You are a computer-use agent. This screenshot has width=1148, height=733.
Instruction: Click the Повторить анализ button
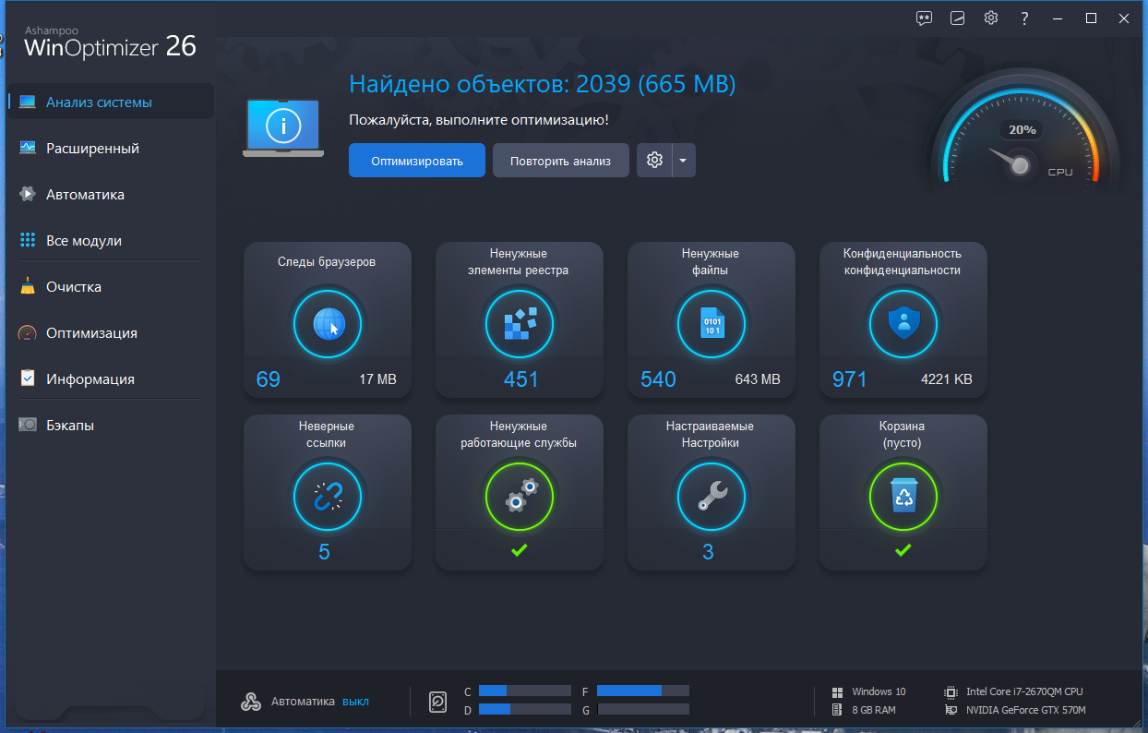[560, 160]
